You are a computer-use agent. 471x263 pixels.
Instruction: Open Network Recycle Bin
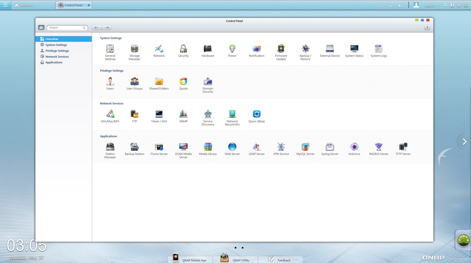click(x=232, y=117)
